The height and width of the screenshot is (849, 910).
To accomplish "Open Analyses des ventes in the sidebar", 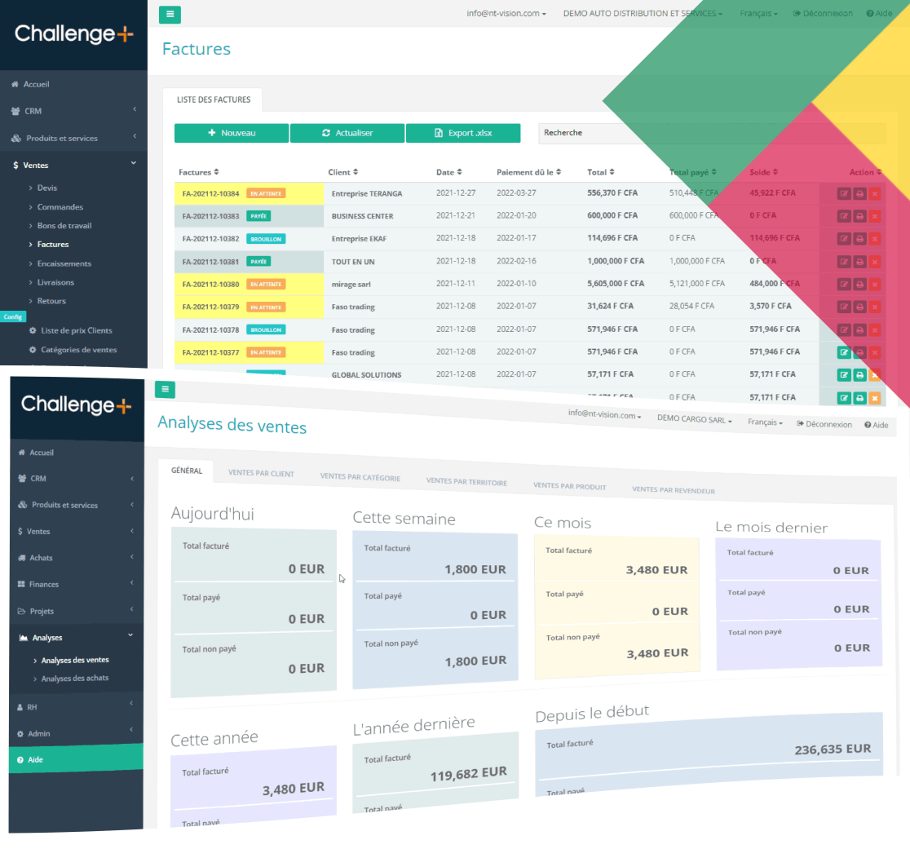I will click(74, 661).
